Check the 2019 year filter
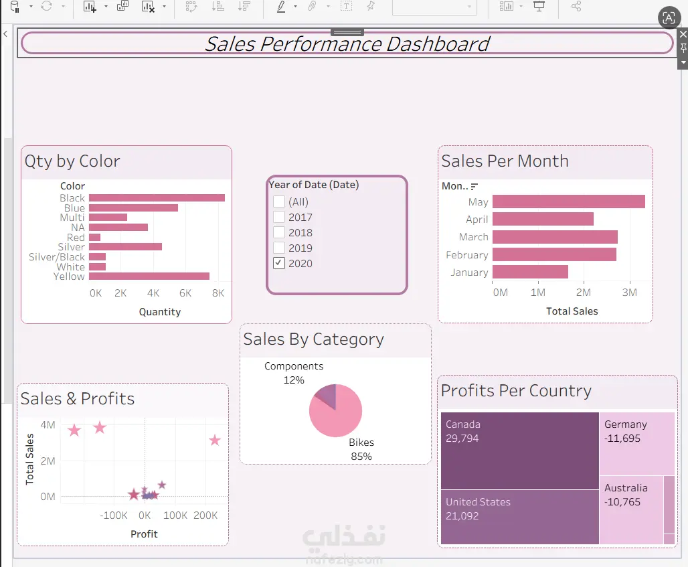Image resolution: width=688 pixels, height=567 pixels. [279, 248]
